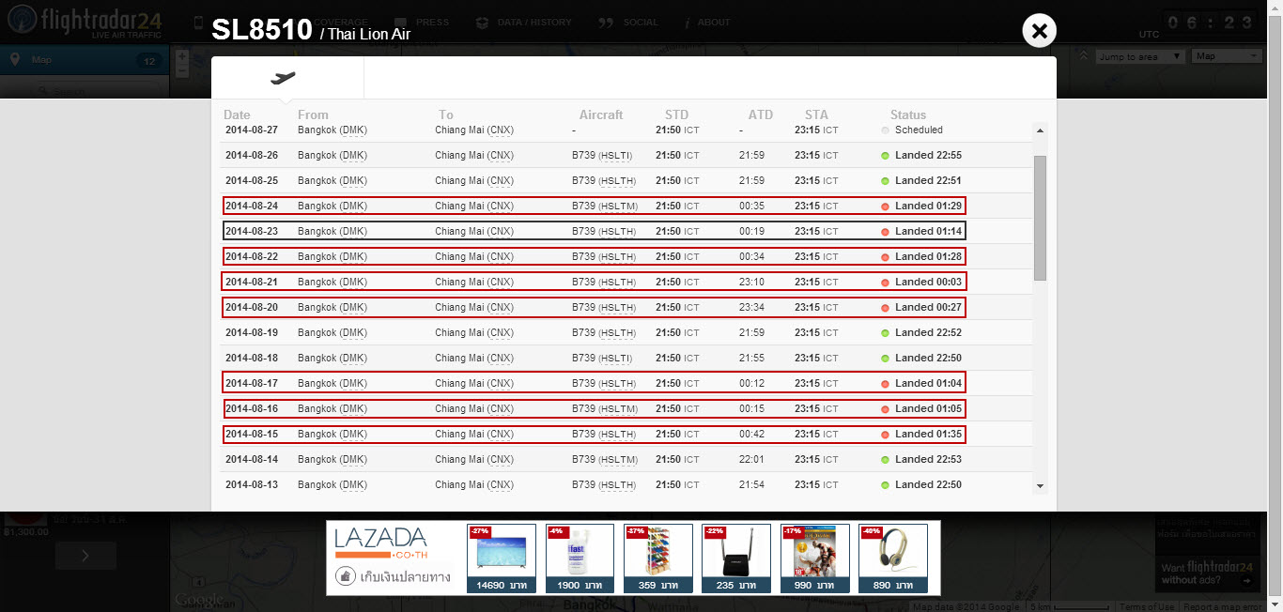This screenshot has height=612, width=1283.
Task: Click the grey Scheduled status dot for 2014-08-27
Action: [x=885, y=130]
